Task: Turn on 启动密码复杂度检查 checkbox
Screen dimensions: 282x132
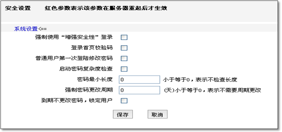Action: tap(124, 69)
